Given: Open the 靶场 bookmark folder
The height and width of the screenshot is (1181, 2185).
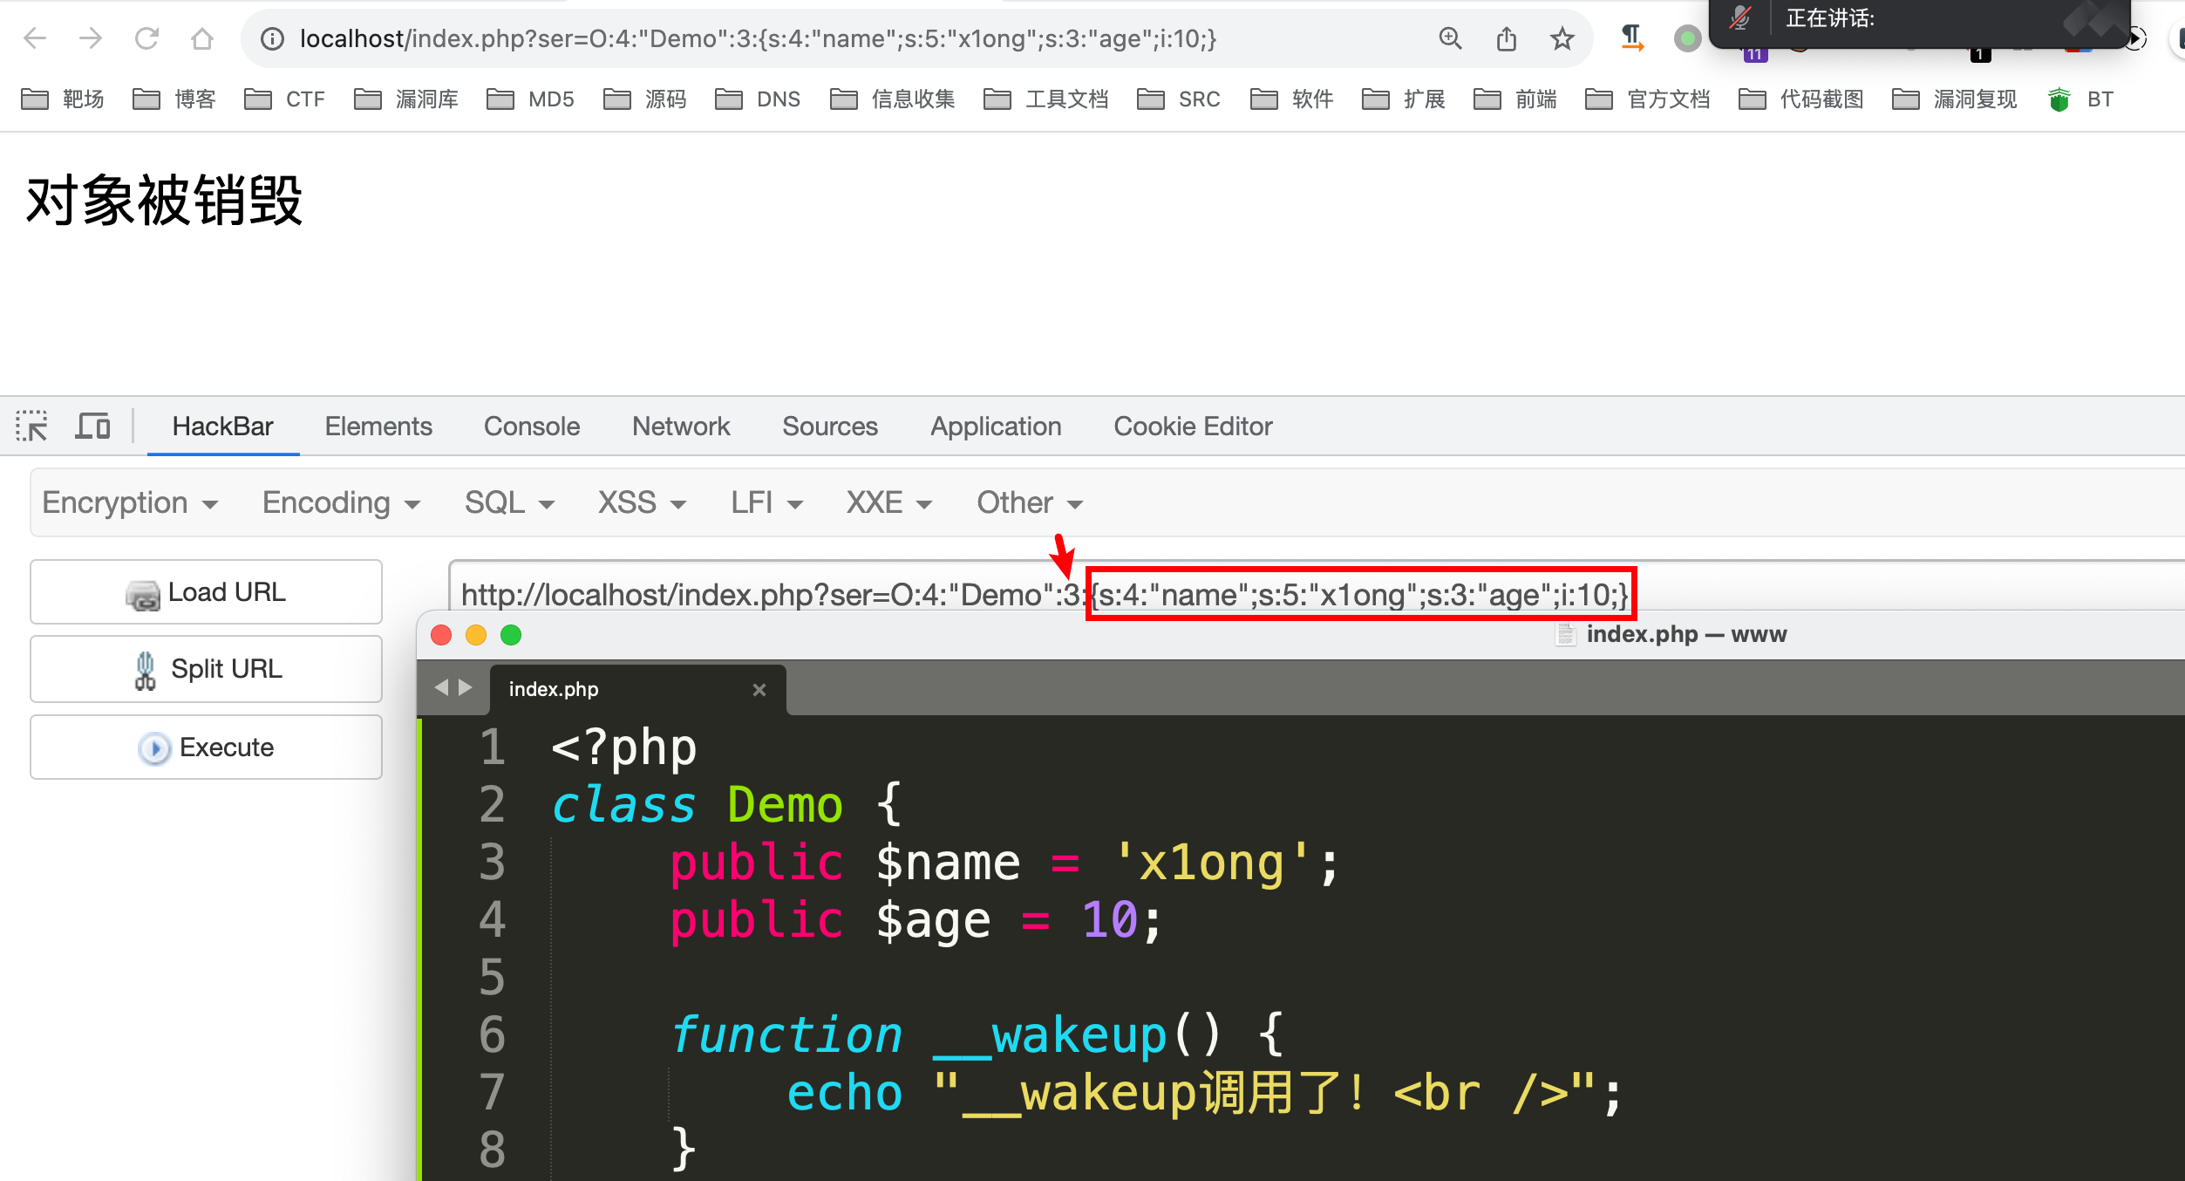Looking at the screenshot, I should (x=63, y=99).
